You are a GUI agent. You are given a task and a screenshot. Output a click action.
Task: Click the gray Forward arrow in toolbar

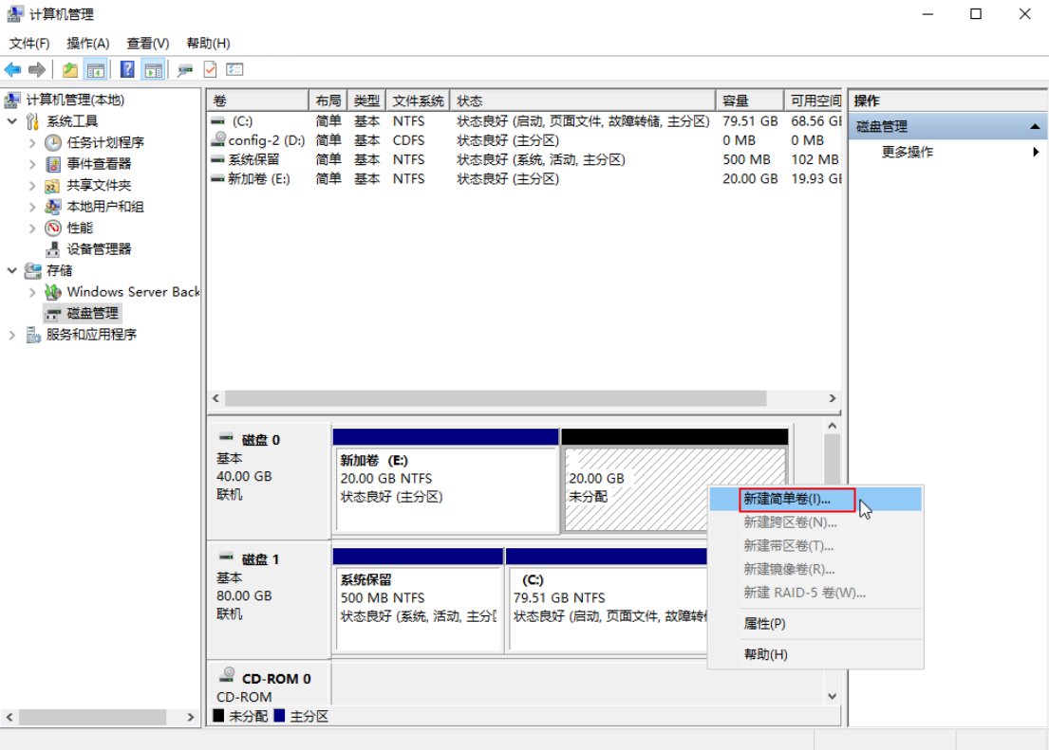[x=37, y=69]
